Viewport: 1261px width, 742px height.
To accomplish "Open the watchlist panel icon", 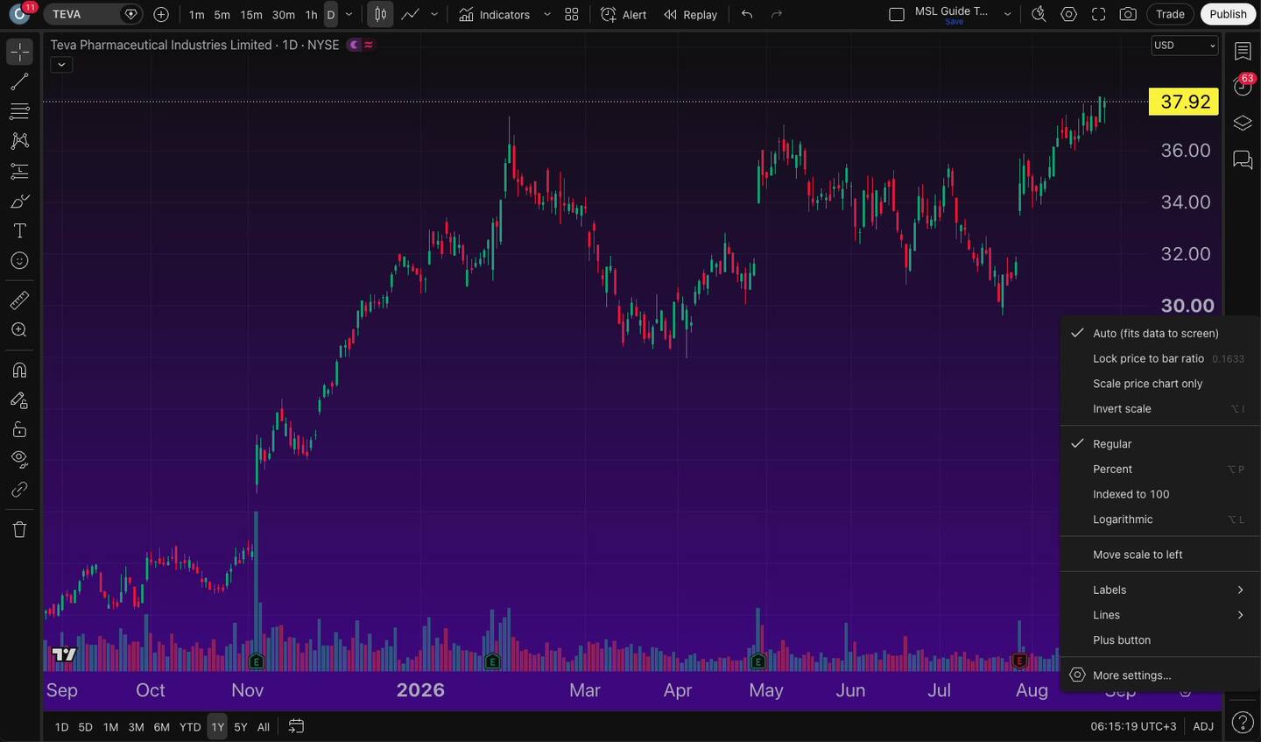I will (x=1243, y=52).
